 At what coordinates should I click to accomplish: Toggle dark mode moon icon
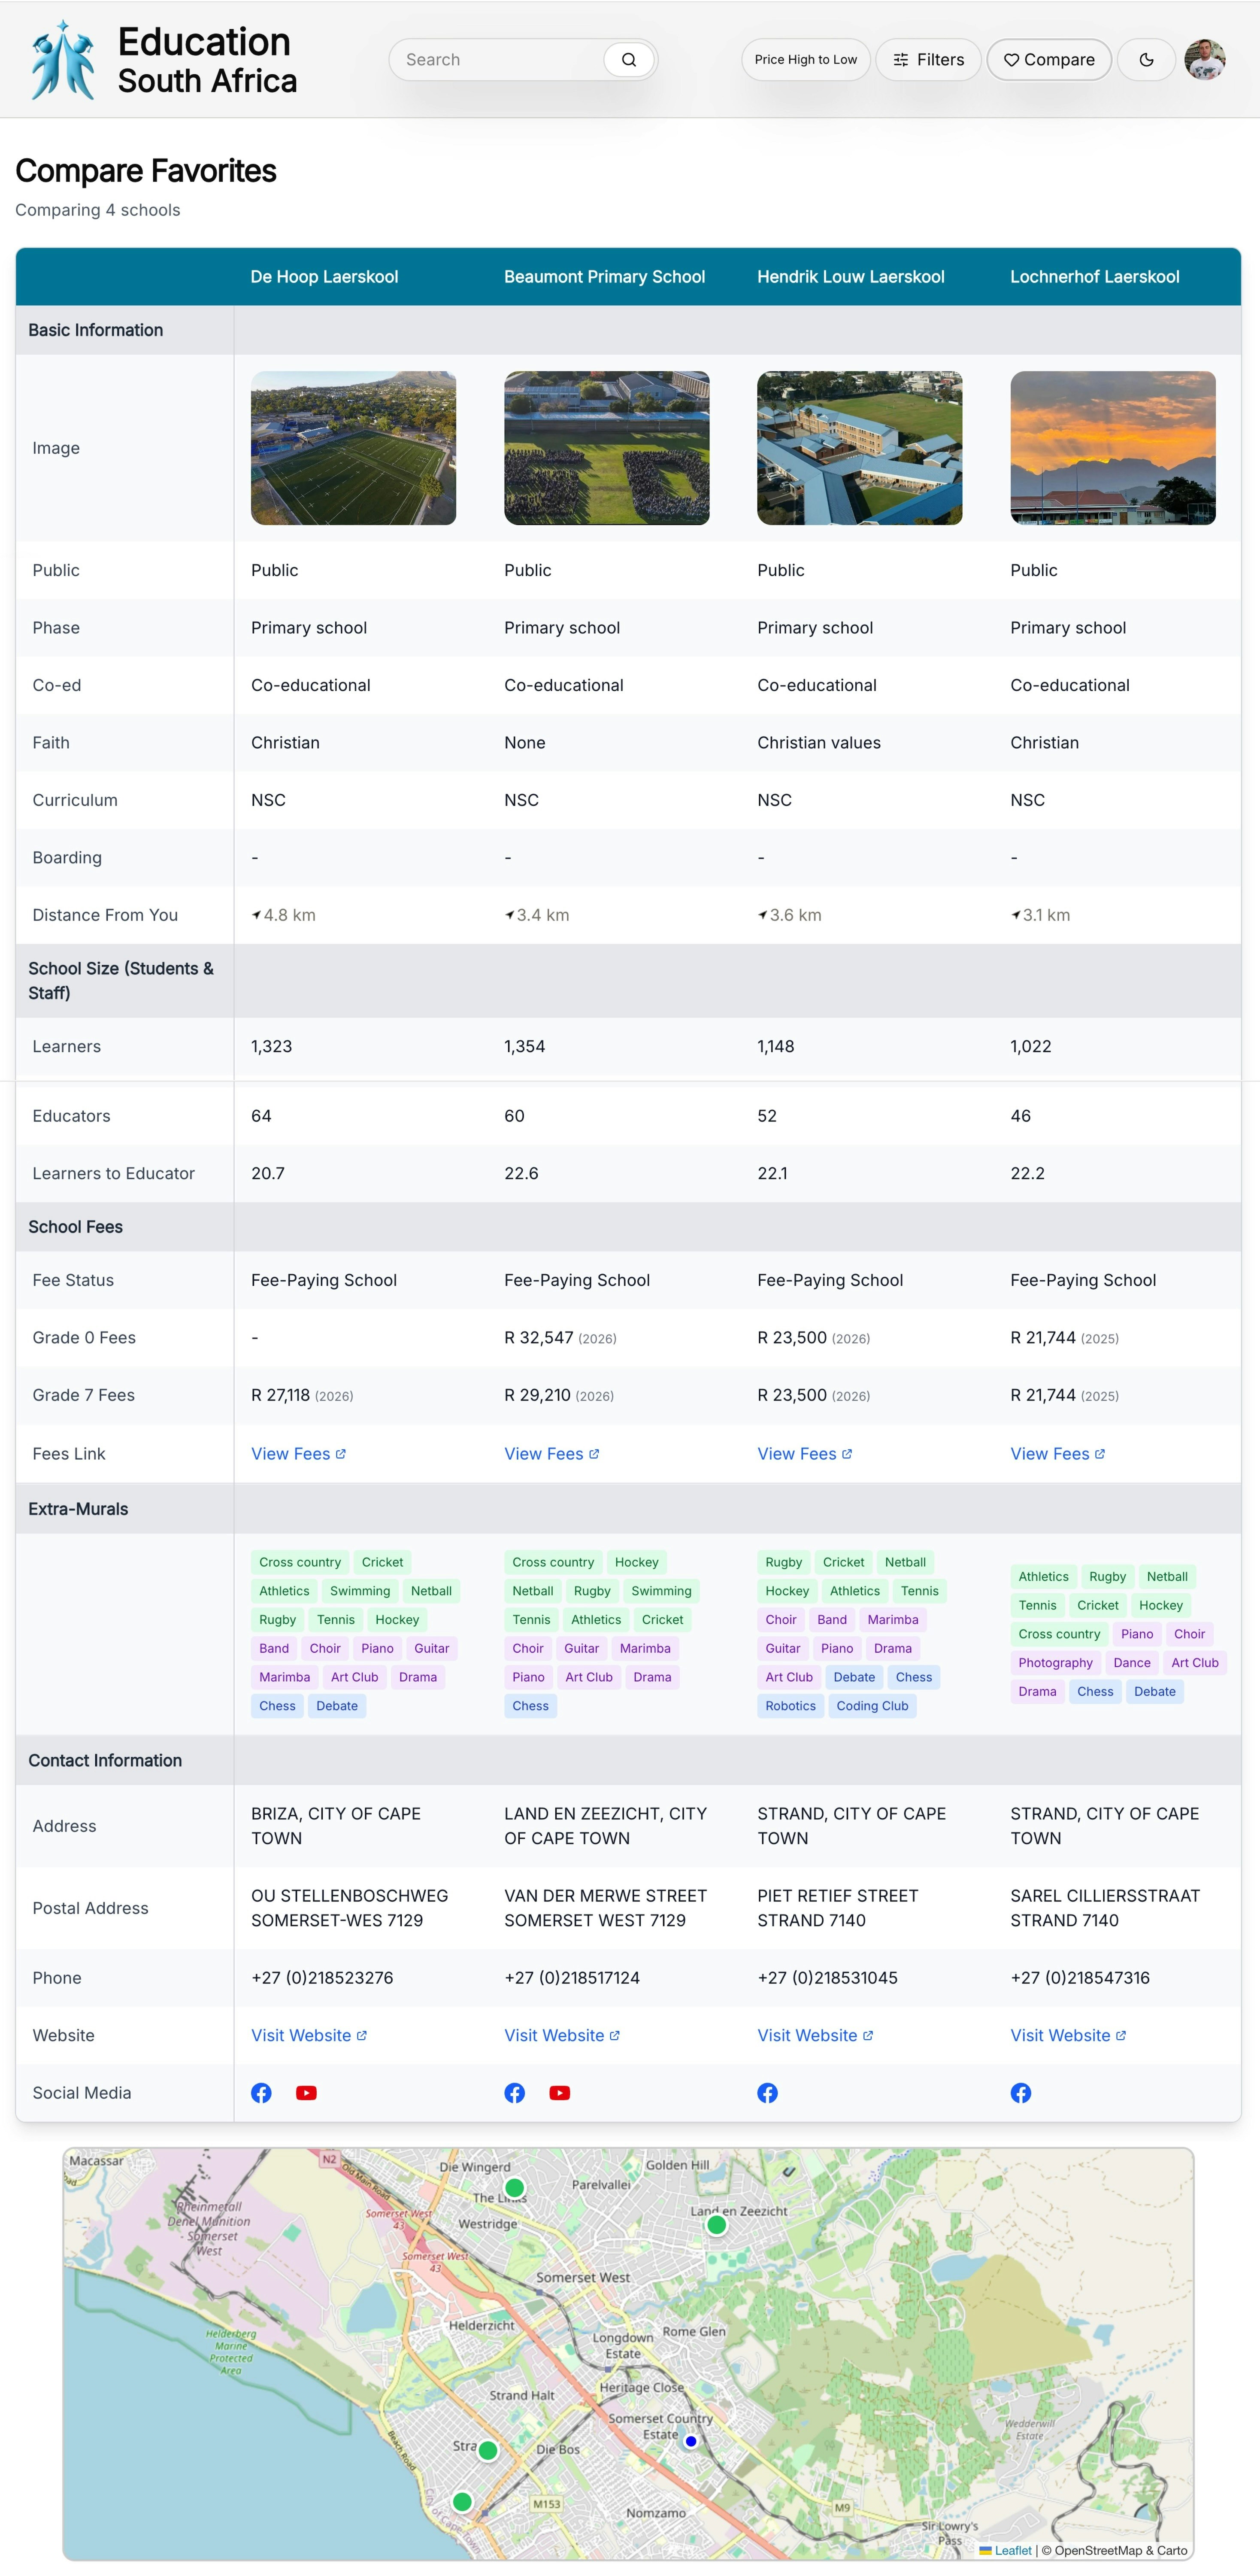point(1146,60)
